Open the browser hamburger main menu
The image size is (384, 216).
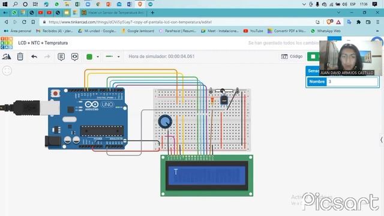pyautogui.click(x=378, y=22)
